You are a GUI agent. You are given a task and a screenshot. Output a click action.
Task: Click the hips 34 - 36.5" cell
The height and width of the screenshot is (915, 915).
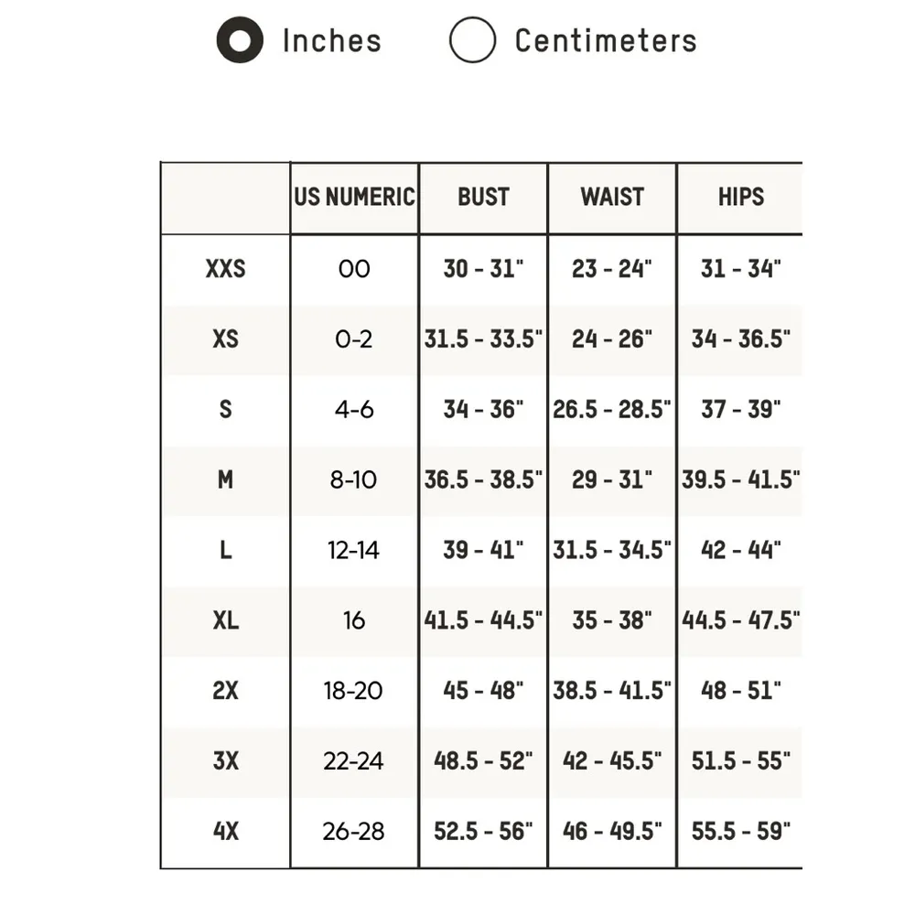(740, 339)
